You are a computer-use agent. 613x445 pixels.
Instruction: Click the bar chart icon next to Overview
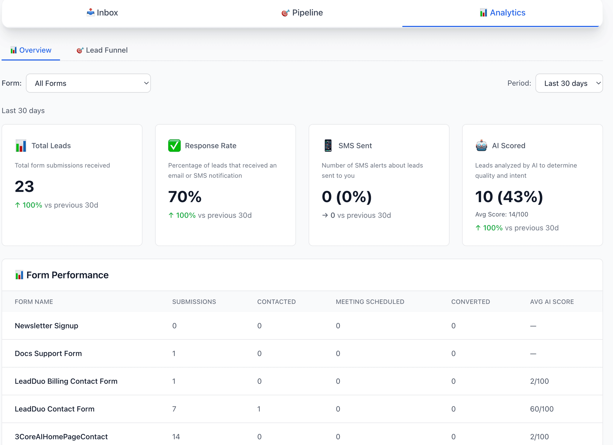[x=13, y=50]
